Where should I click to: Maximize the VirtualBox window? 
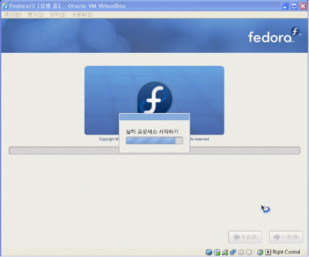pos(294,6)
